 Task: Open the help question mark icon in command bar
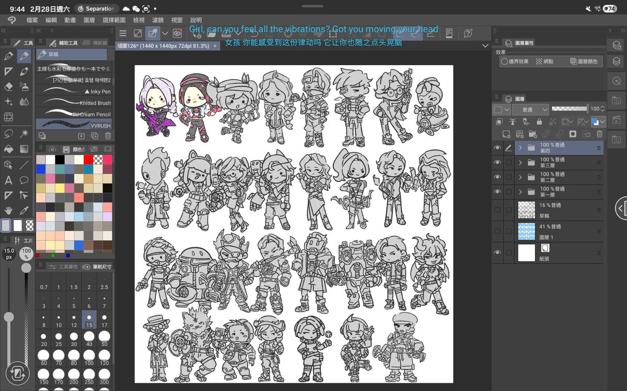point(468,33)
